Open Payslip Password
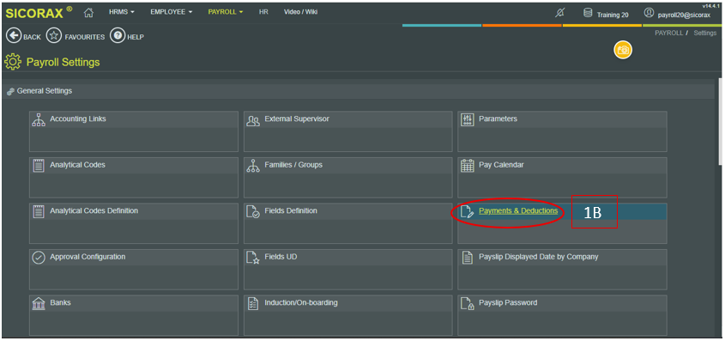The image size is (725, 341). tap(508, 302)
